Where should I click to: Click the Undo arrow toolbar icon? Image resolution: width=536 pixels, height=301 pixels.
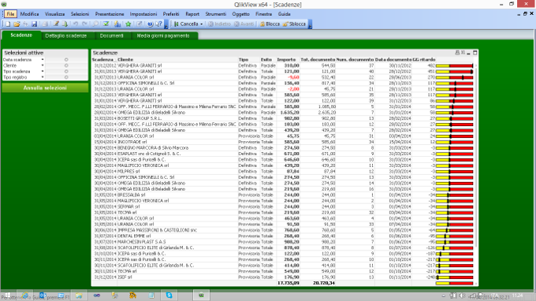(x=75, y=24)
